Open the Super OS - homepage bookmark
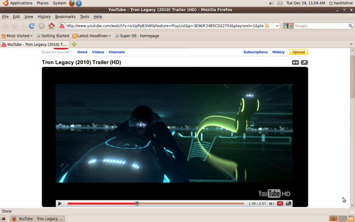This screenshot has height=222, width=355. point(137,36)
